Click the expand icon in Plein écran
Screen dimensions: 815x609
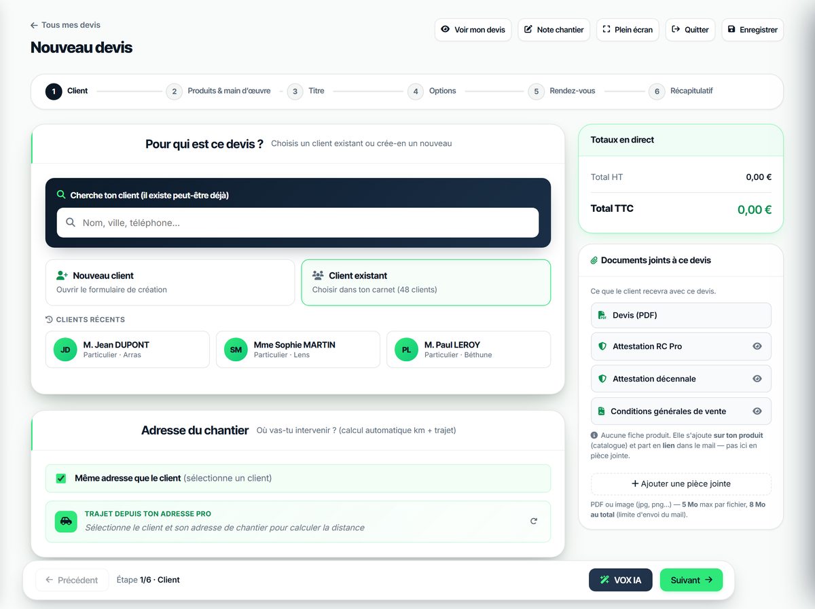[606, 29]
